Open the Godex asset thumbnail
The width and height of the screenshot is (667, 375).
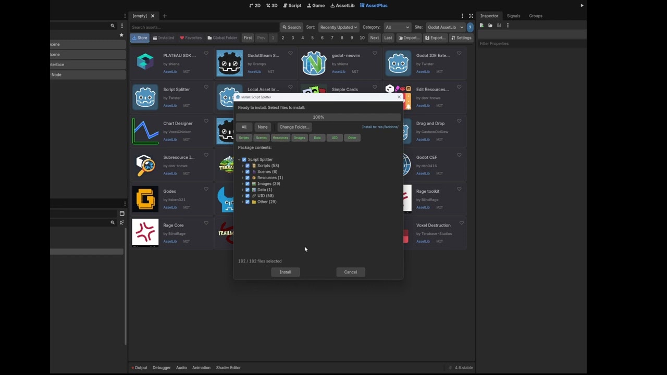[x=145, y=199]
